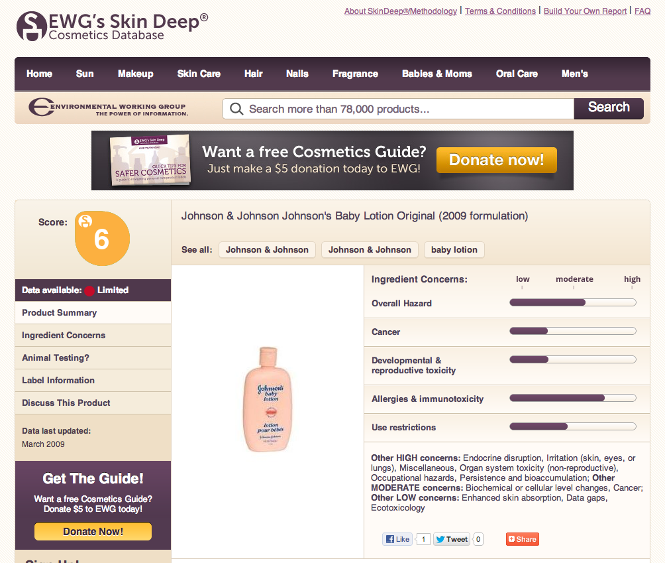665x563 pixels.
Task: Open the Build Your Own Report link
Action: tap(585, 11)
